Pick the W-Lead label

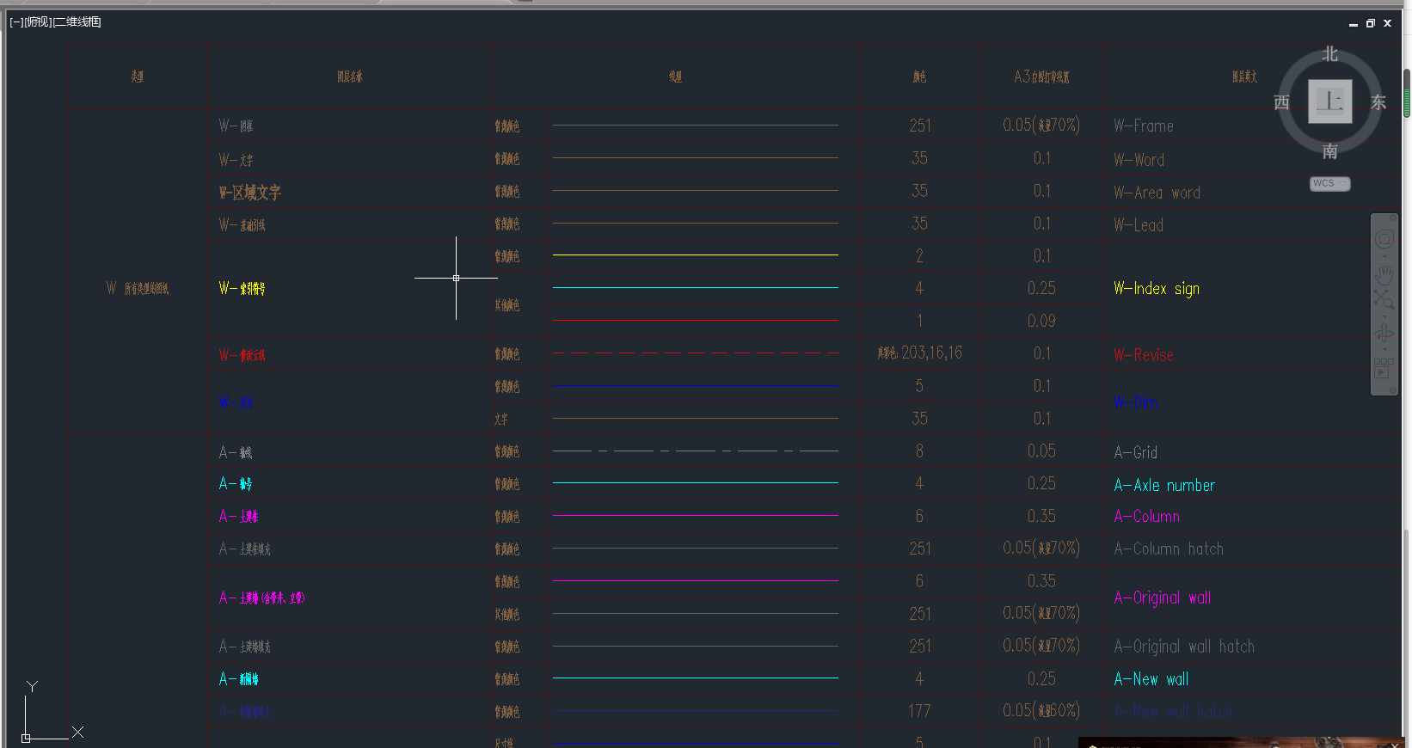(x=1139, y=225)
